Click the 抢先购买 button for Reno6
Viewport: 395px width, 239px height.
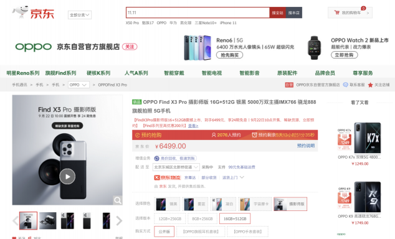click(229, 55)
